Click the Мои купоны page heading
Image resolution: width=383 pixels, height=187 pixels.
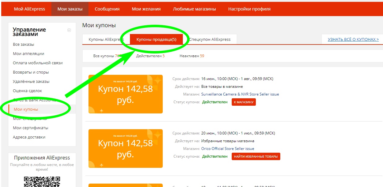pos(99,25)
